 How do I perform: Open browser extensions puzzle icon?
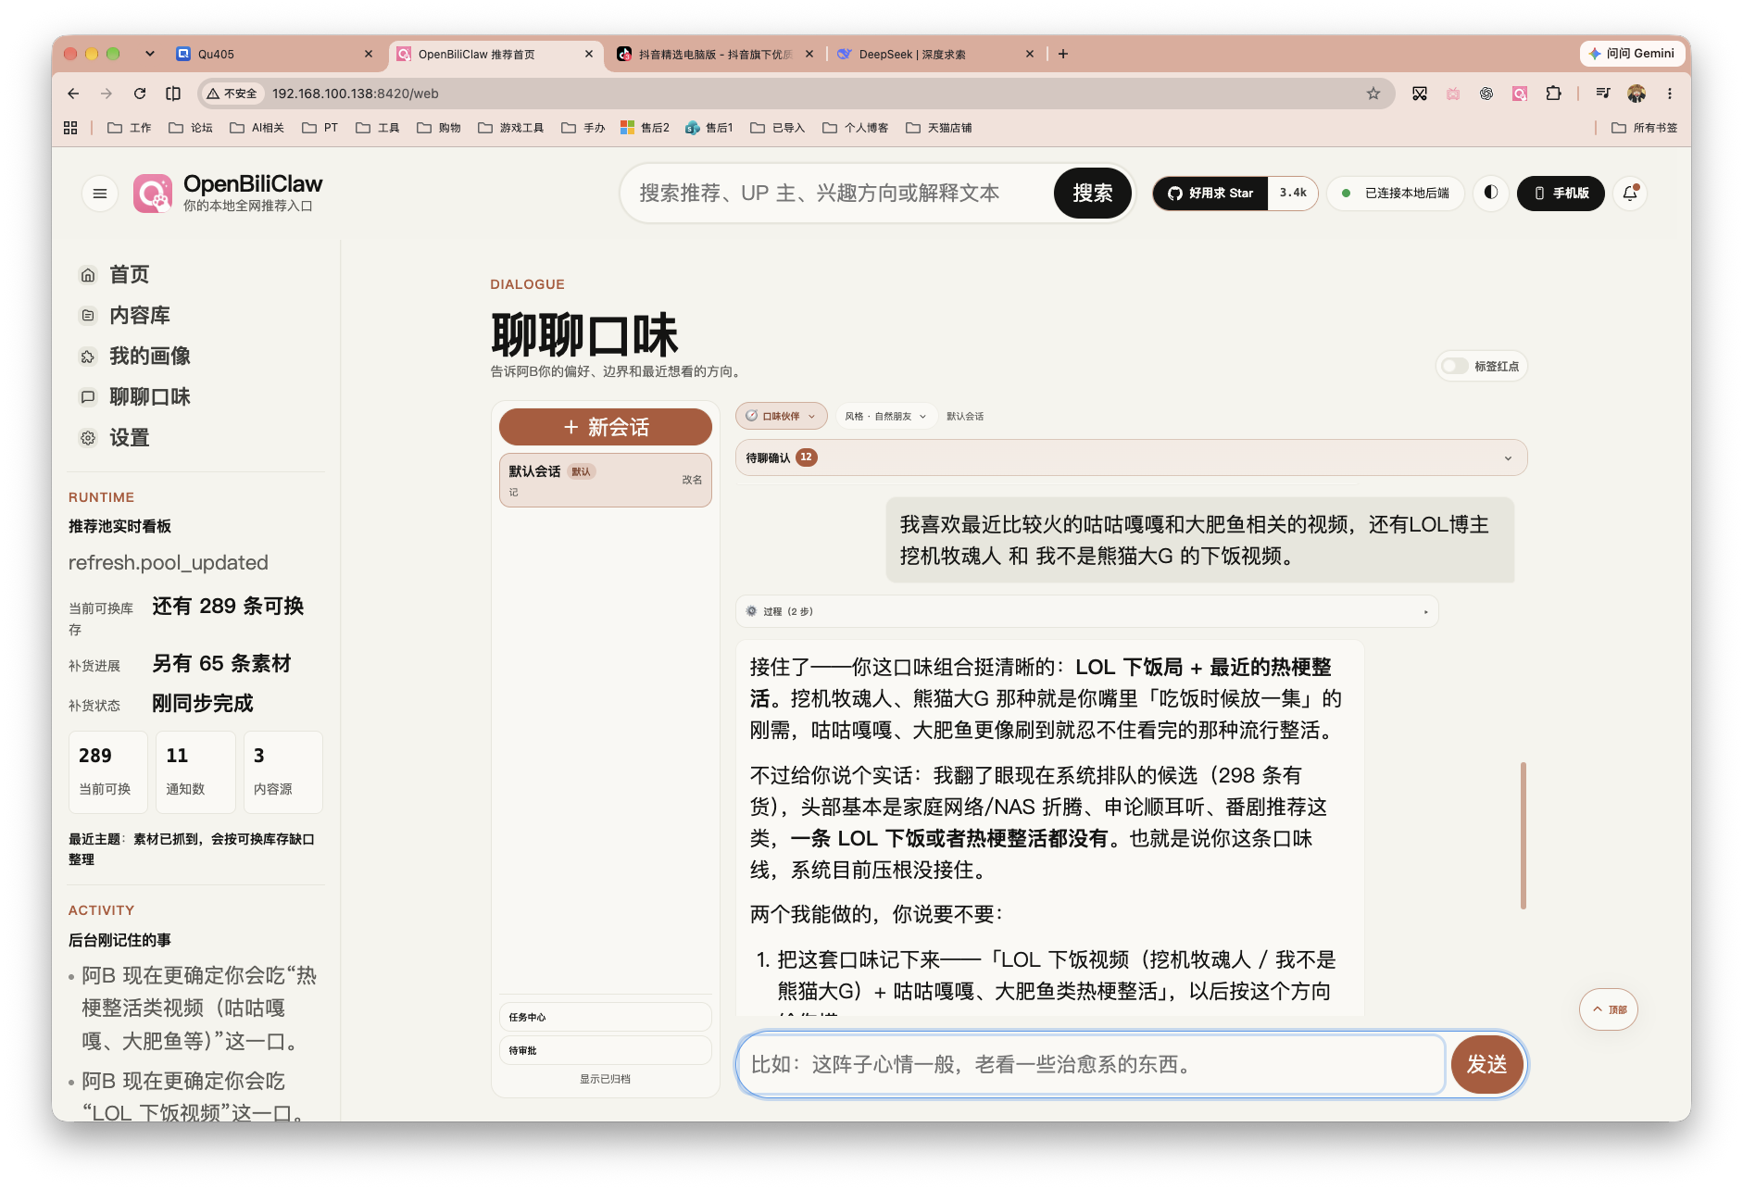[1553, 94]
